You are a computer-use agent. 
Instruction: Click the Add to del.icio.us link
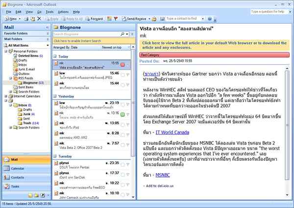[160, 186]
